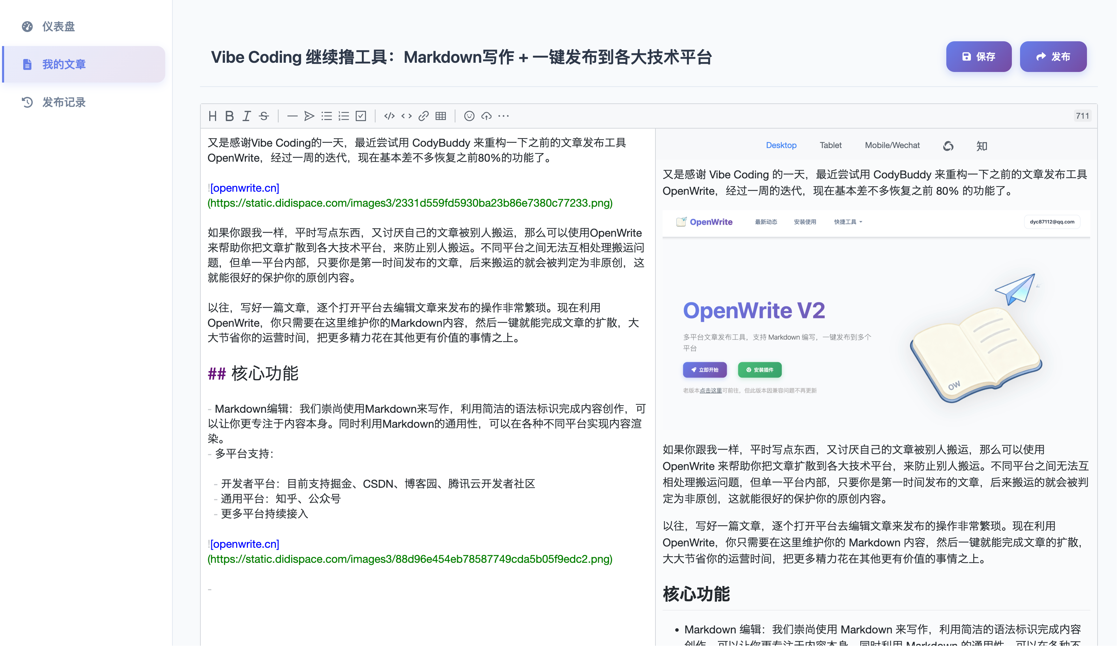Click the 保存 save button
This screenshot has width=1117, height=646.
978,57
